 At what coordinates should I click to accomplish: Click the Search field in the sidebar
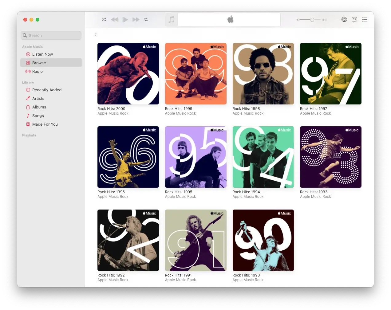click(51, 36)
